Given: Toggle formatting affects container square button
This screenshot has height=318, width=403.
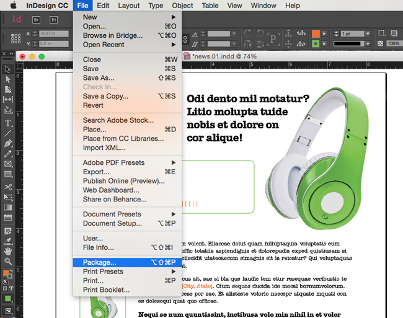Looking at the screenshot, I should point(5,288).
